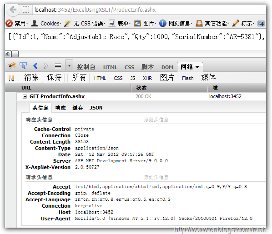Click the 清除 clear button
The height and width of the screenshot is (234, 272).
31,78
